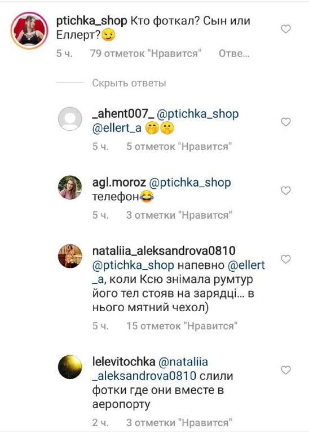
Task: Open _ahent007_ default avatar
Action: point(70,119)
